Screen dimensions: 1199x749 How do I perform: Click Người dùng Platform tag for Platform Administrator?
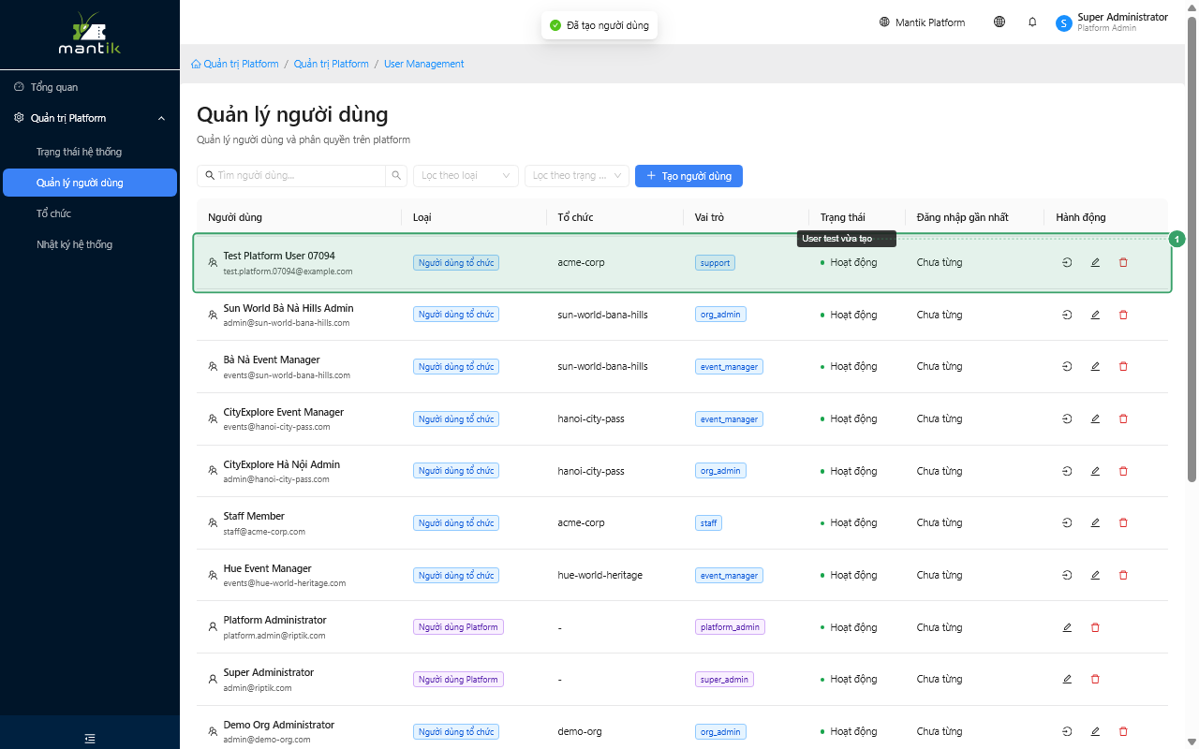click(458, 627)
